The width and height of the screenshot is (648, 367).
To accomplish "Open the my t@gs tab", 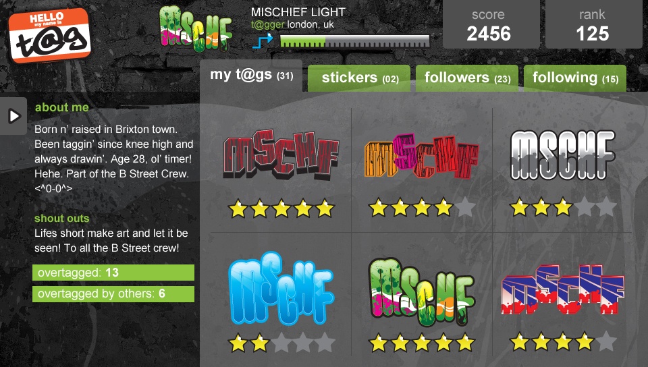I will pos(251,75).
